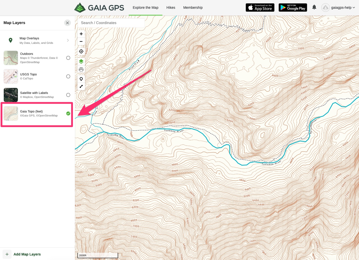
Task: Open the Membership menu
Action: click(193, 8)
